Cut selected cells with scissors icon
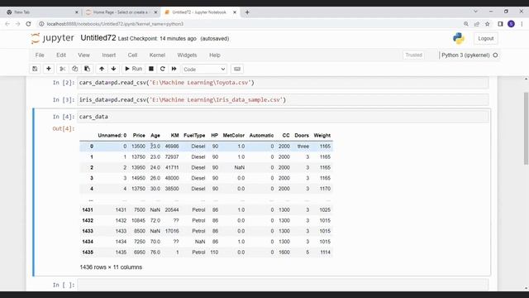The image size is (529, 298). [x=63, y=69]
